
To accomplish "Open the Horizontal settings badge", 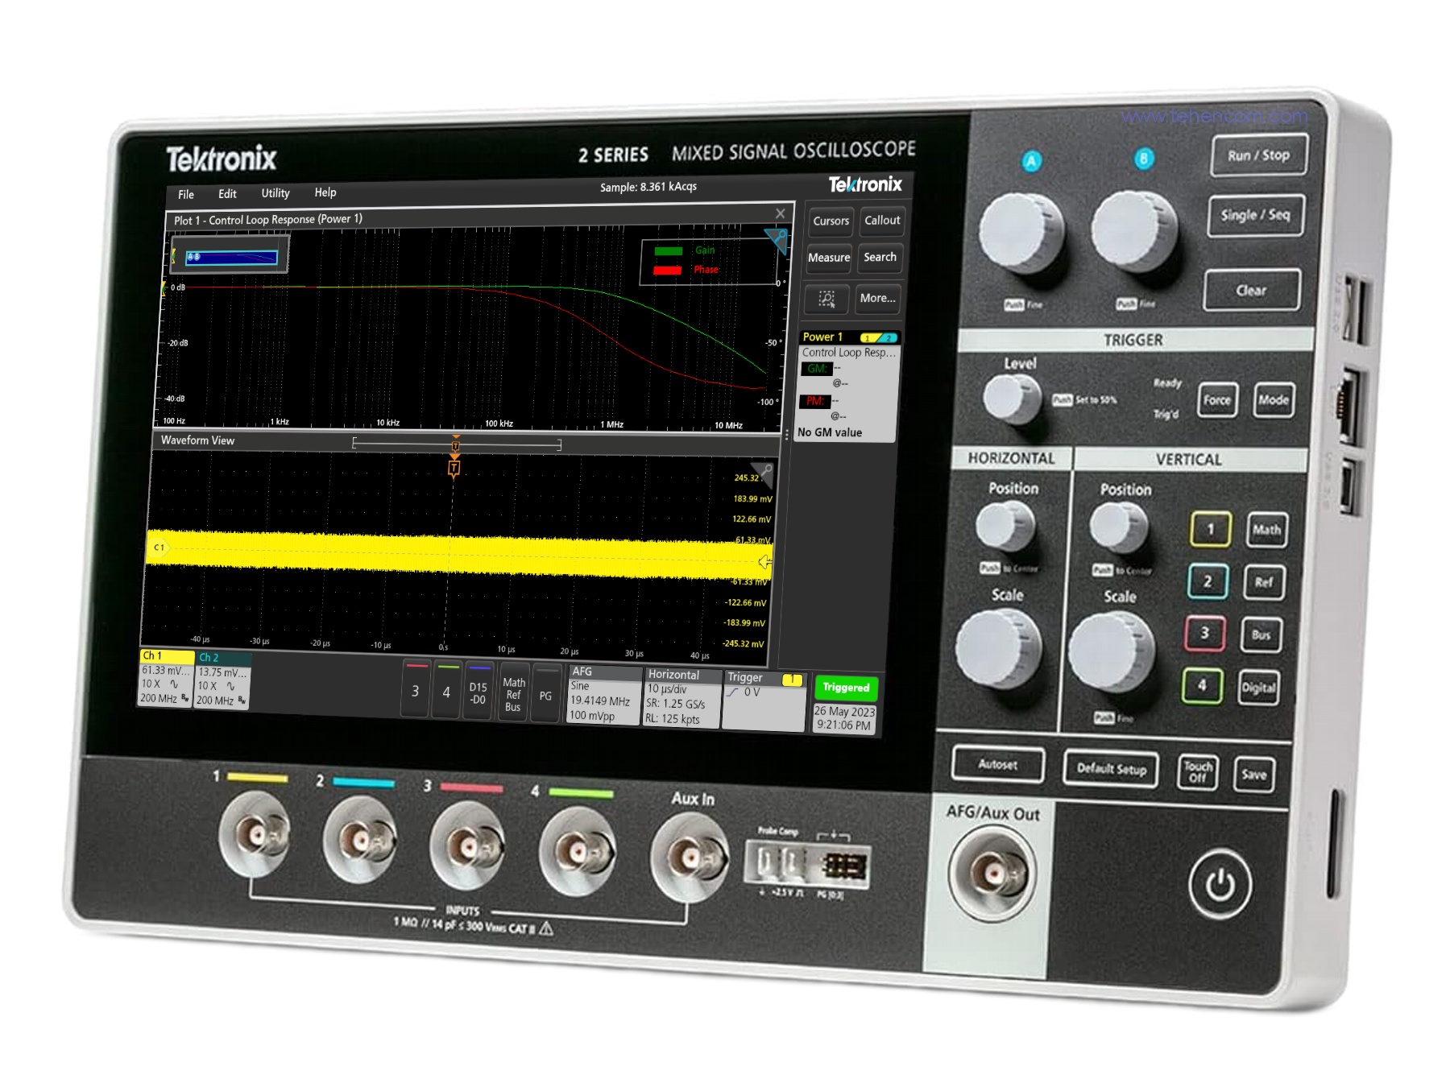I will tap(681, 697).
